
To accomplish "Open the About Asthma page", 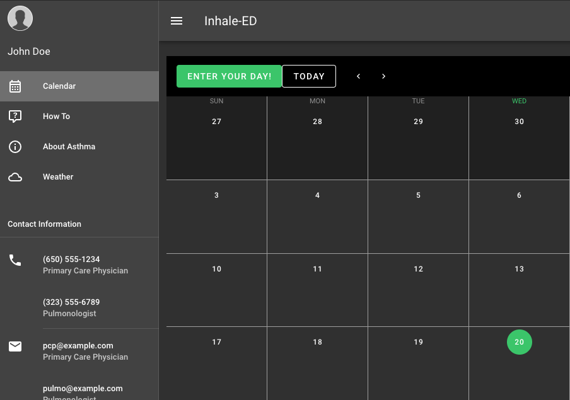I will (79, 146).
